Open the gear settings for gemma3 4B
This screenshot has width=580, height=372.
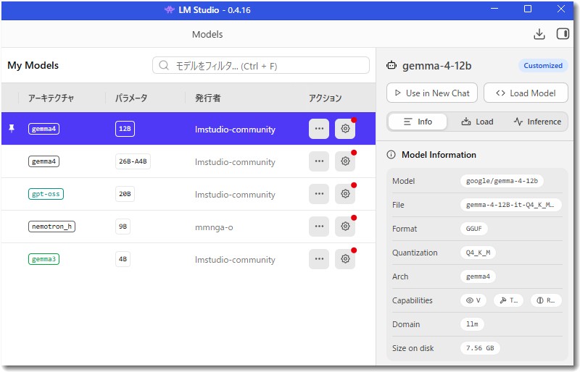click(345, 259)
